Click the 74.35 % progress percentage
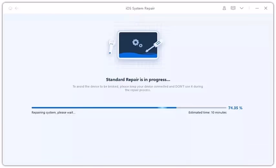 235,108
